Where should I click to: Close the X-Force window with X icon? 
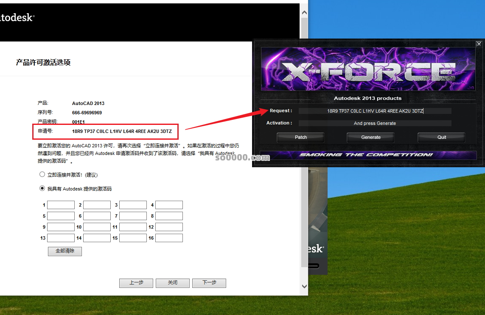click(x=479, y=44)
